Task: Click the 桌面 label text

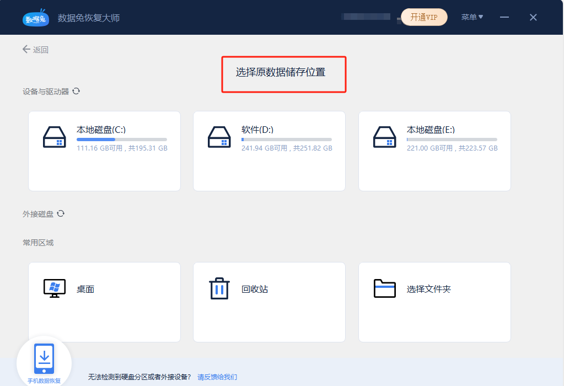Action: pyautogui.click(x=85, y=289)
